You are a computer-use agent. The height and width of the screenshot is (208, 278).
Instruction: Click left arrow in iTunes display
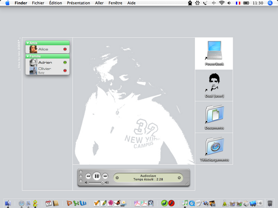(x=117, y=178)
